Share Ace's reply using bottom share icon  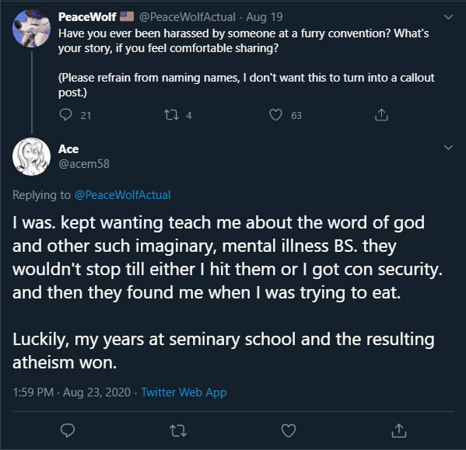(399, 431)
